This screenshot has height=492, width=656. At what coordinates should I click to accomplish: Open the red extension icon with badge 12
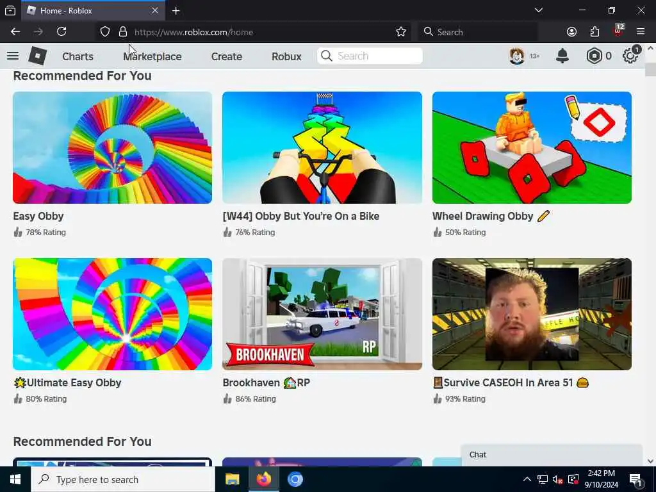pos(618,31)
